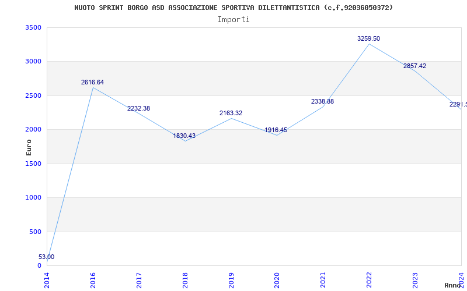Viewport: 467px width, 291px height.
Task: Select the y-axis tick 1000
Action: 34,197
